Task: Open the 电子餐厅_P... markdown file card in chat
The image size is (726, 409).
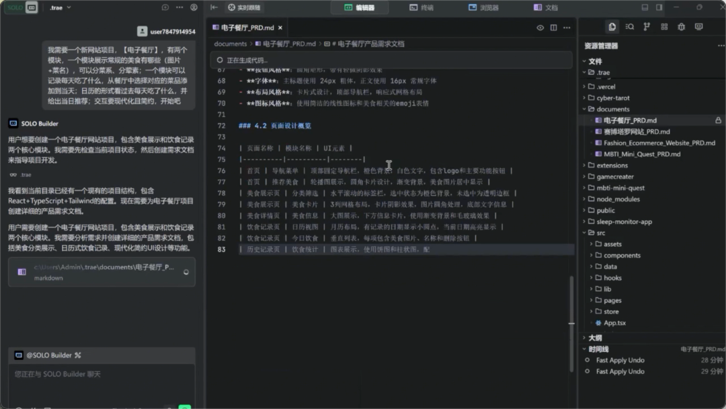Action: [102, 272]
